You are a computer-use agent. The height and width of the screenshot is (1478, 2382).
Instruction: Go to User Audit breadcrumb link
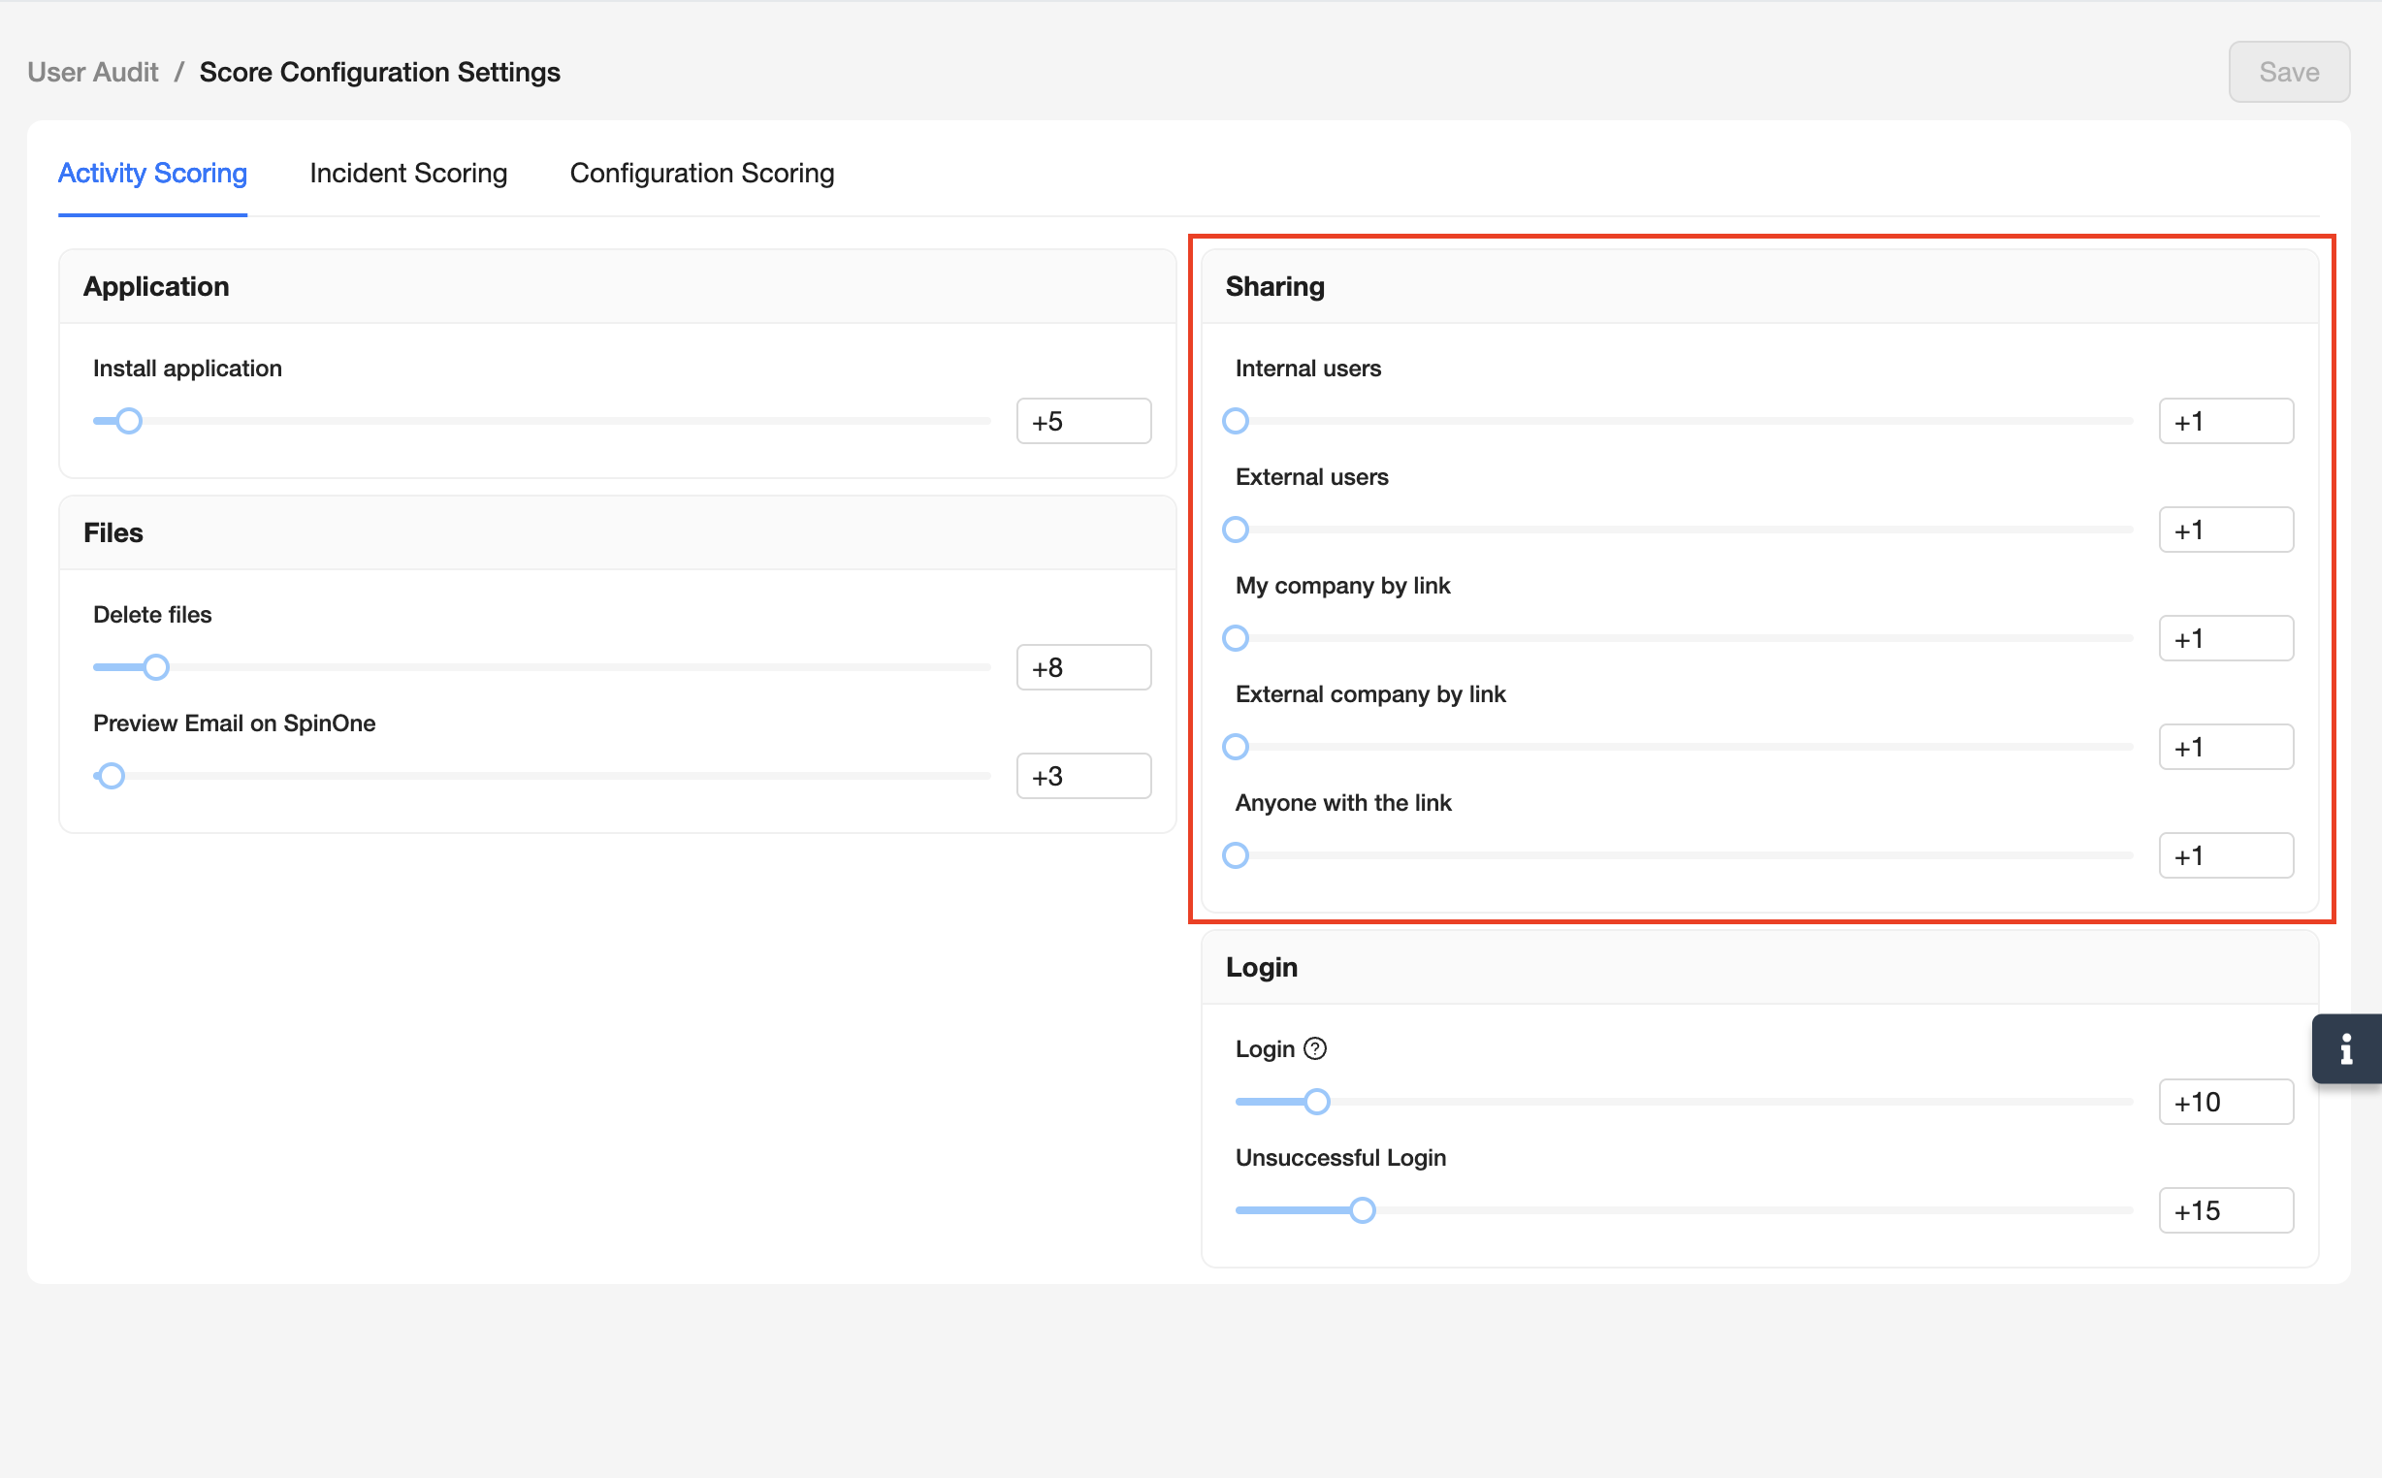93,73
